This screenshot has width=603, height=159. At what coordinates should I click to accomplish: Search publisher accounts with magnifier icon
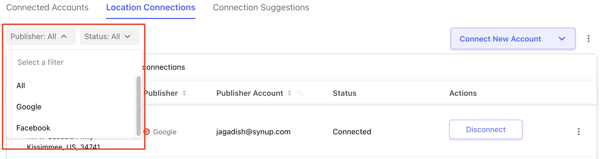[300, 93]
